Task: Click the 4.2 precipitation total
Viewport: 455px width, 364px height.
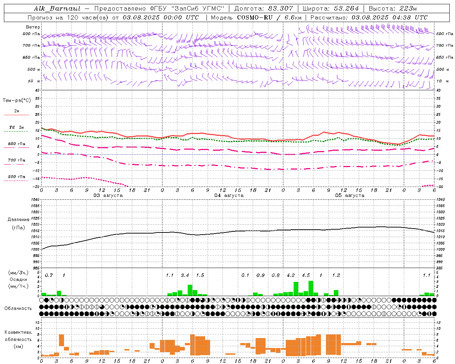Action: pyautogui.click(x=291, y=275)
